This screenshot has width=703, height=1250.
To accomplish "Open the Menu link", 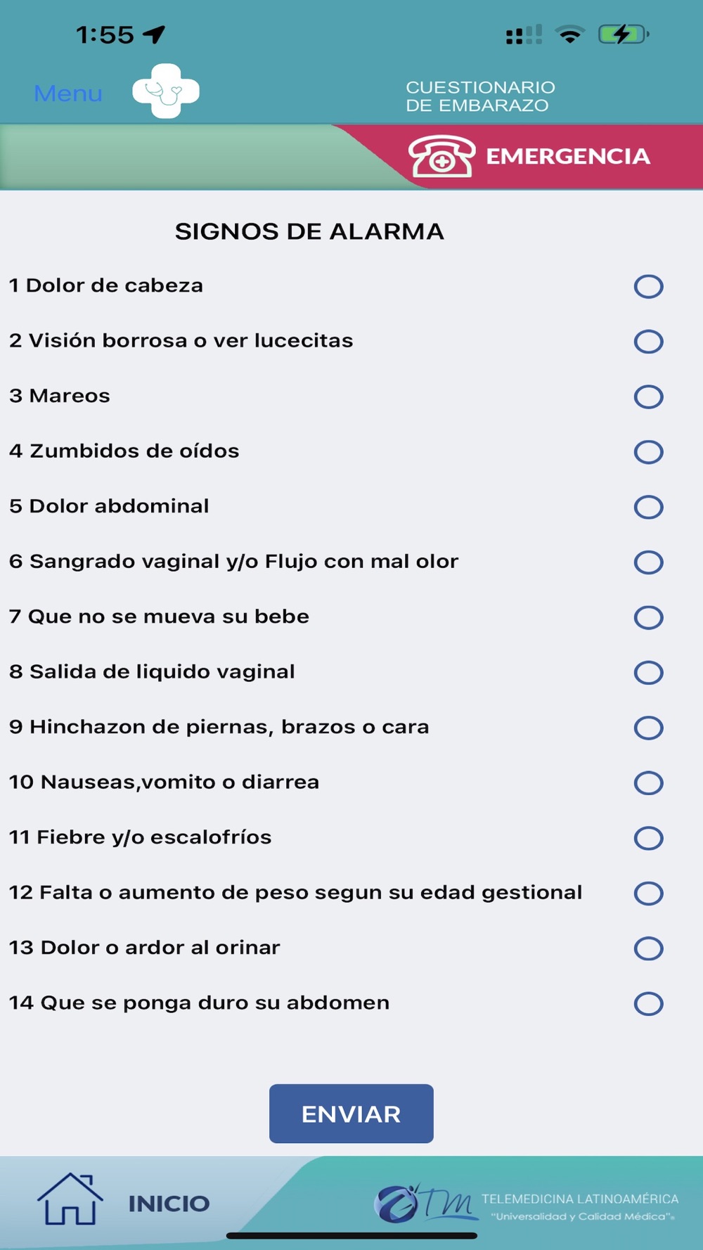I will (68, 94).
